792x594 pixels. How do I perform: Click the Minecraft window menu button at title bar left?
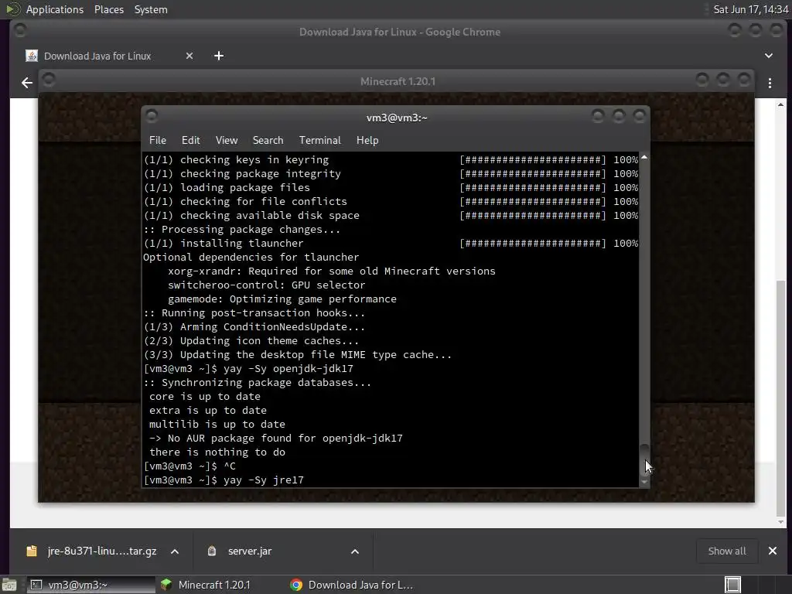click(49, 80)
